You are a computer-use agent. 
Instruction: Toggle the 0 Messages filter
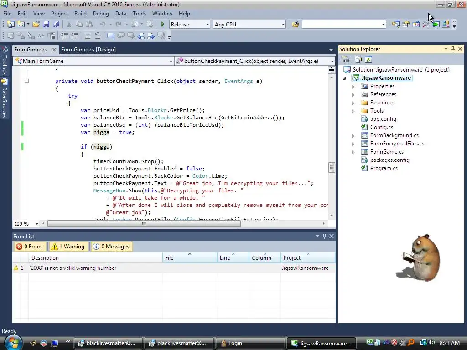pyautogui.click(x=111, y=247)
